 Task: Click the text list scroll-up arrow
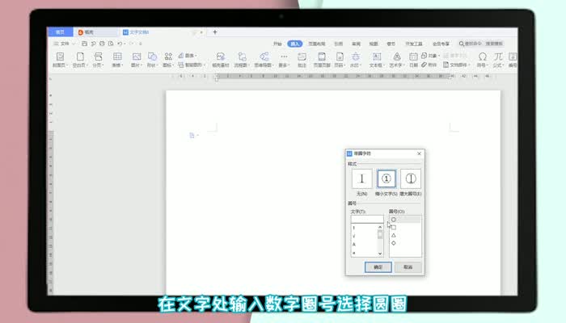380,227
